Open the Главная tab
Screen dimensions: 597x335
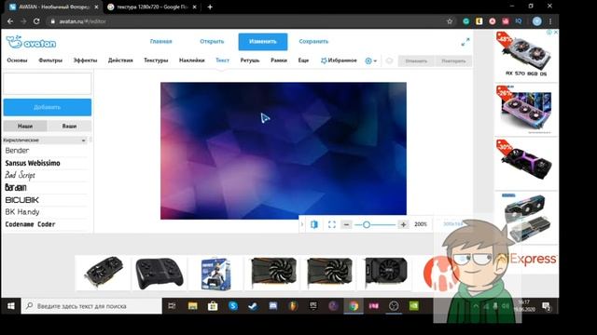click(x=161, y=41)
